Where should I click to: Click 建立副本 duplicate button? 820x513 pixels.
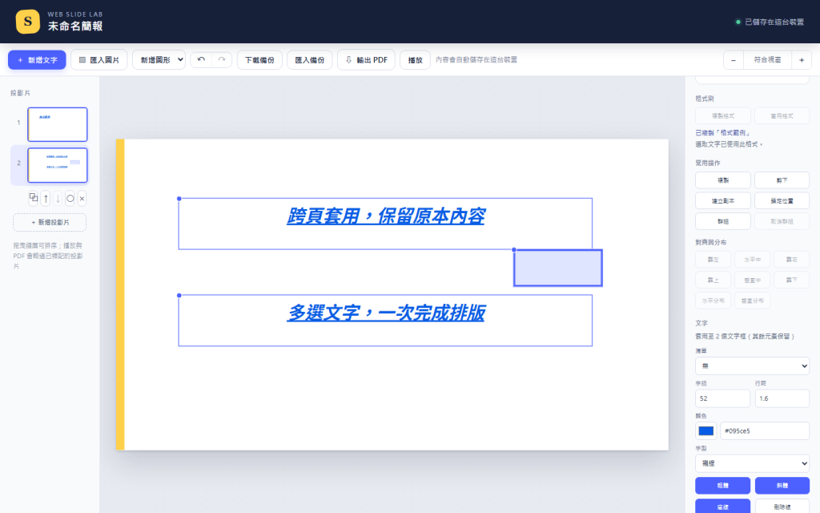point(723,200)
